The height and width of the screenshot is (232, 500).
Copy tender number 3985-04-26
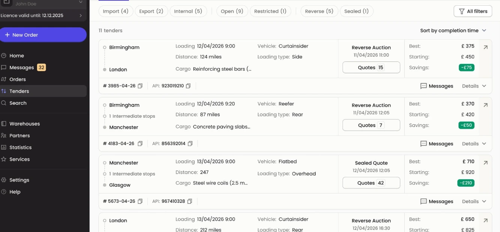(140, 86)
